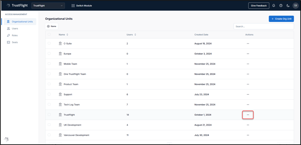Click the Seats ticket icon
The height and width of the screenshot is (145, 301).
click(8, 42)
